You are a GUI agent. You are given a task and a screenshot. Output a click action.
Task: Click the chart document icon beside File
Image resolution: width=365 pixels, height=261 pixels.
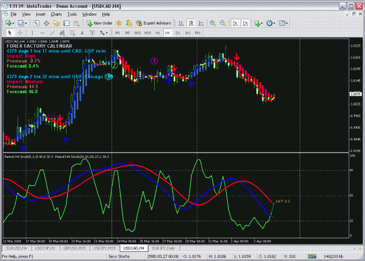[x=6, y=14]
